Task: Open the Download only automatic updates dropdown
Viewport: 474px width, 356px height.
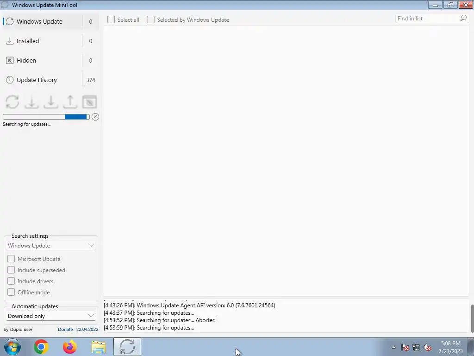Action: [x=51, y=316]
